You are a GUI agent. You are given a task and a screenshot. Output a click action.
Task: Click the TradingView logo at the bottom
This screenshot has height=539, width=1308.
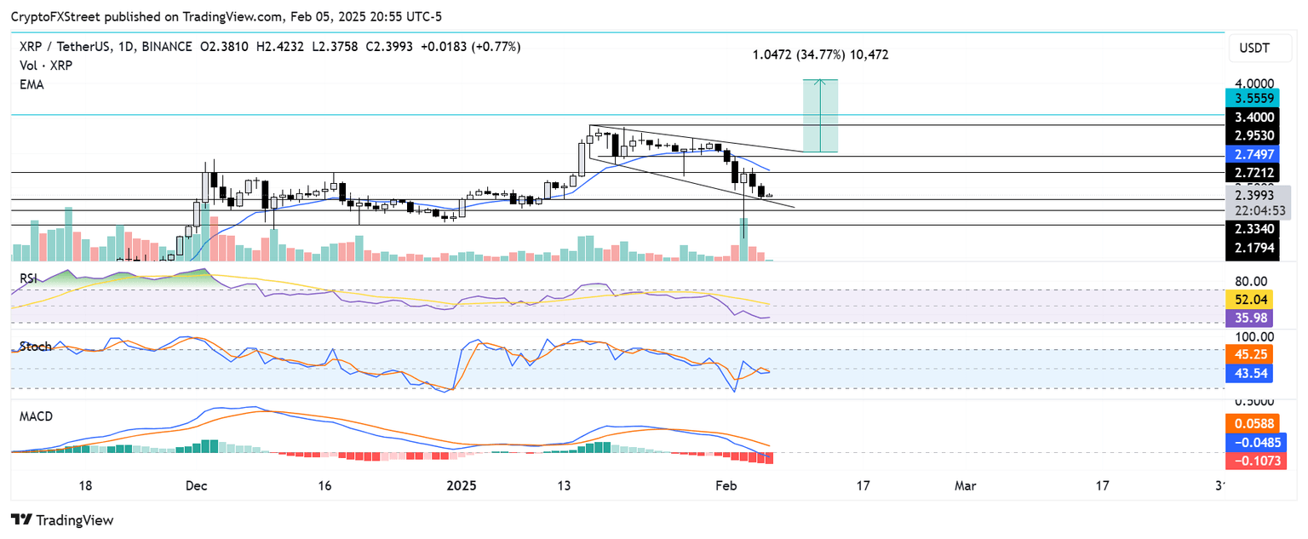[61, 519]
